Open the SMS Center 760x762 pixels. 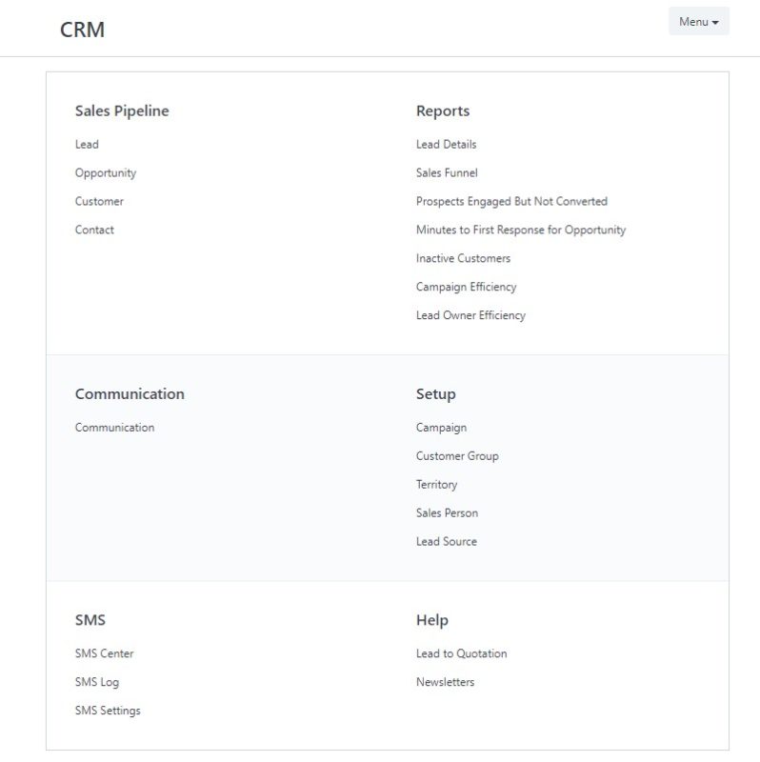[105, 653]
